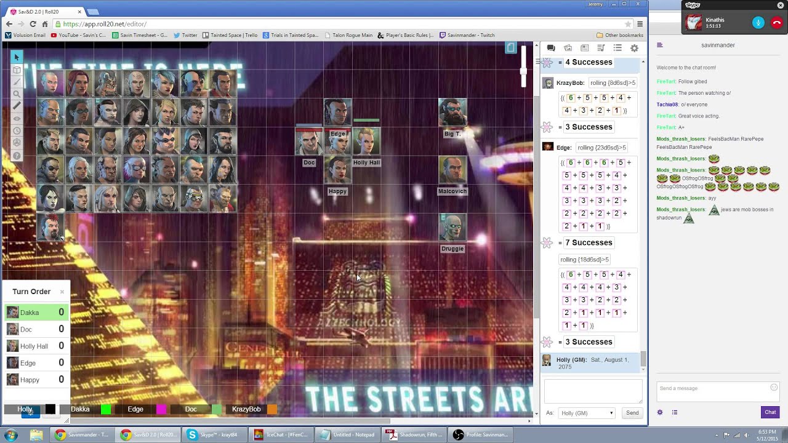Open the 'Talon Rogue Main' bookmark

pos(348,35)
